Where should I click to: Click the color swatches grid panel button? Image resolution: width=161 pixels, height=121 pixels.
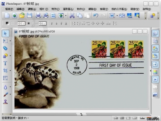pos(155,72)
